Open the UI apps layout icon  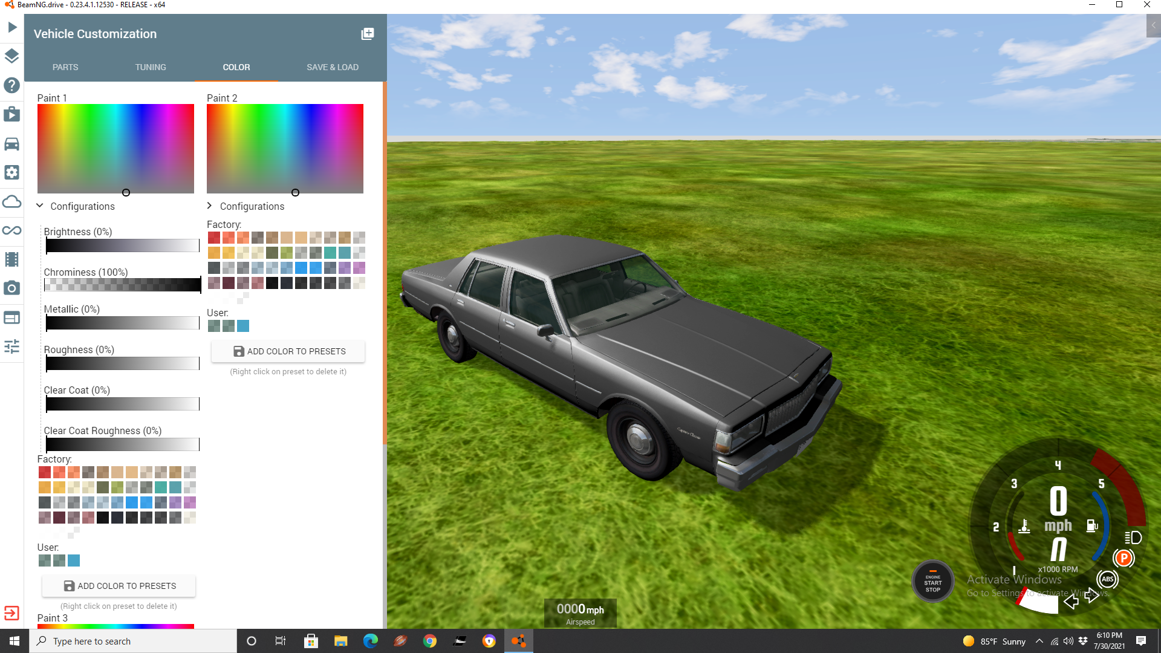point(12,317)
